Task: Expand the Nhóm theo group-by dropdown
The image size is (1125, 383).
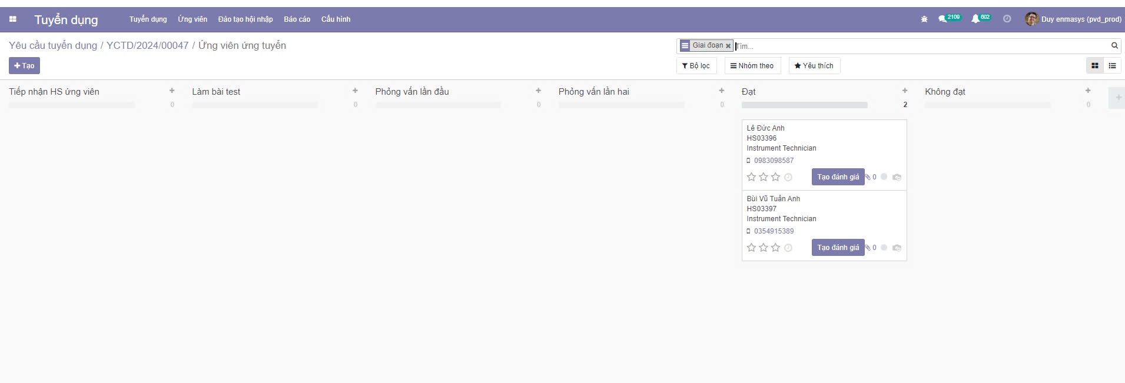Action: click(x=752, y=66)
